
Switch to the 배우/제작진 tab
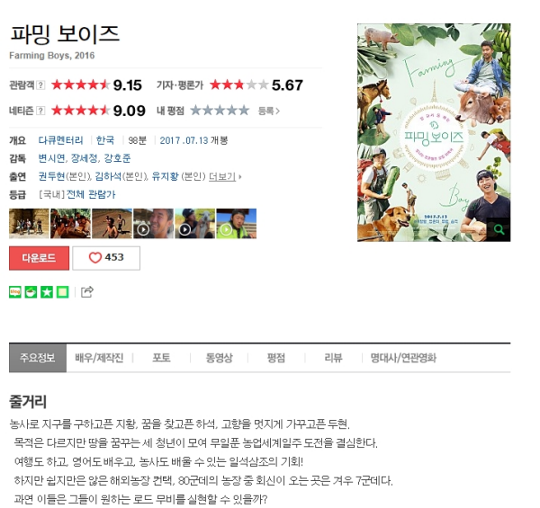99,358
